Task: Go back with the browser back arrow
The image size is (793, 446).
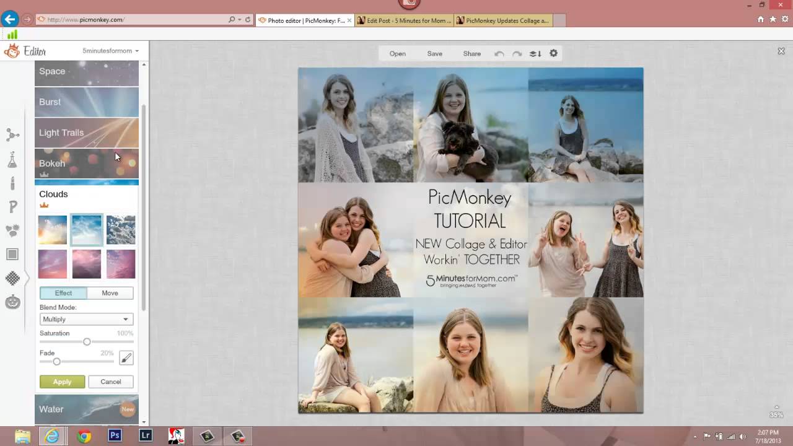Action: coord(9,19)
